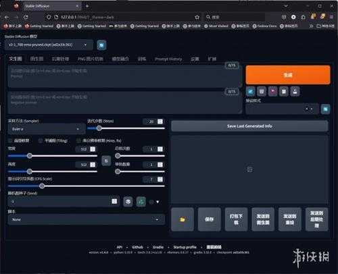Open the Stable Diffusion model dropdown

point(49,45)
